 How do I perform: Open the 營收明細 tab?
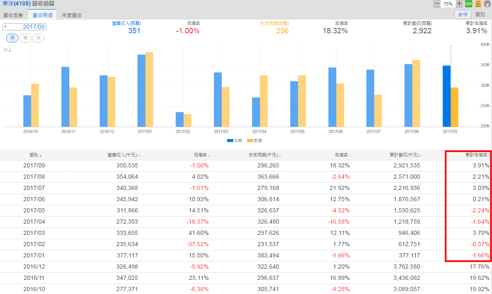[43, 15]
